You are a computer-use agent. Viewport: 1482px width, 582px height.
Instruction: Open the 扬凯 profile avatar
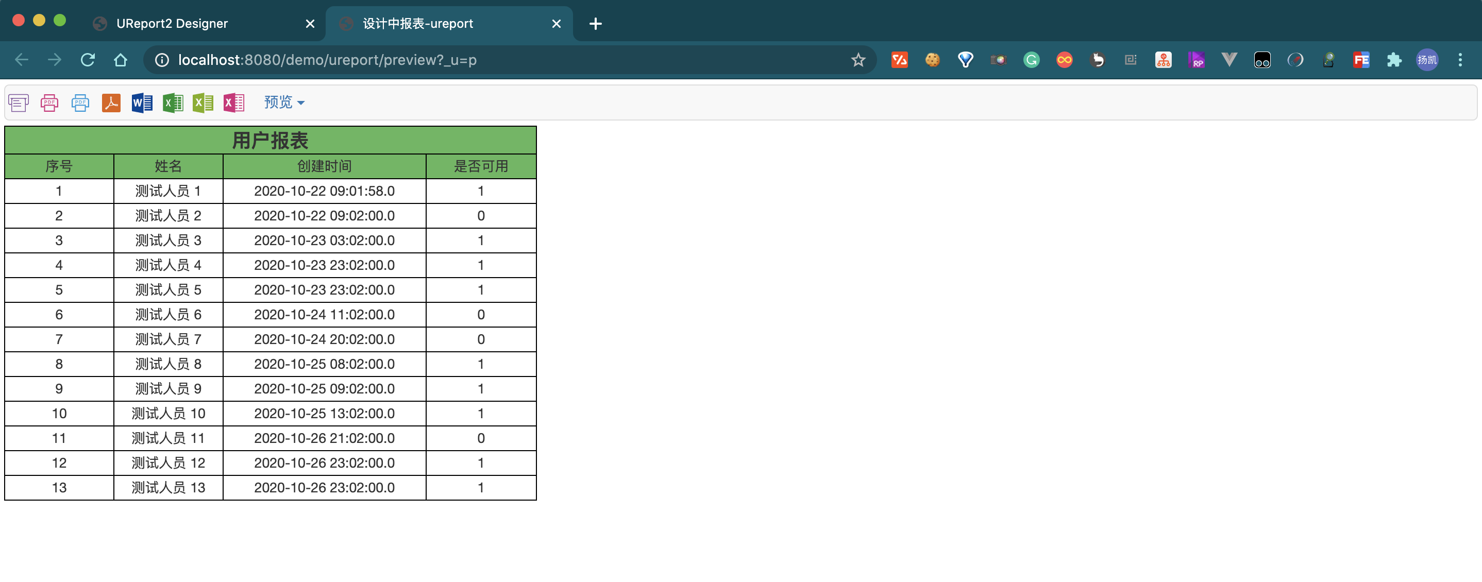(x=1427, y=60)
